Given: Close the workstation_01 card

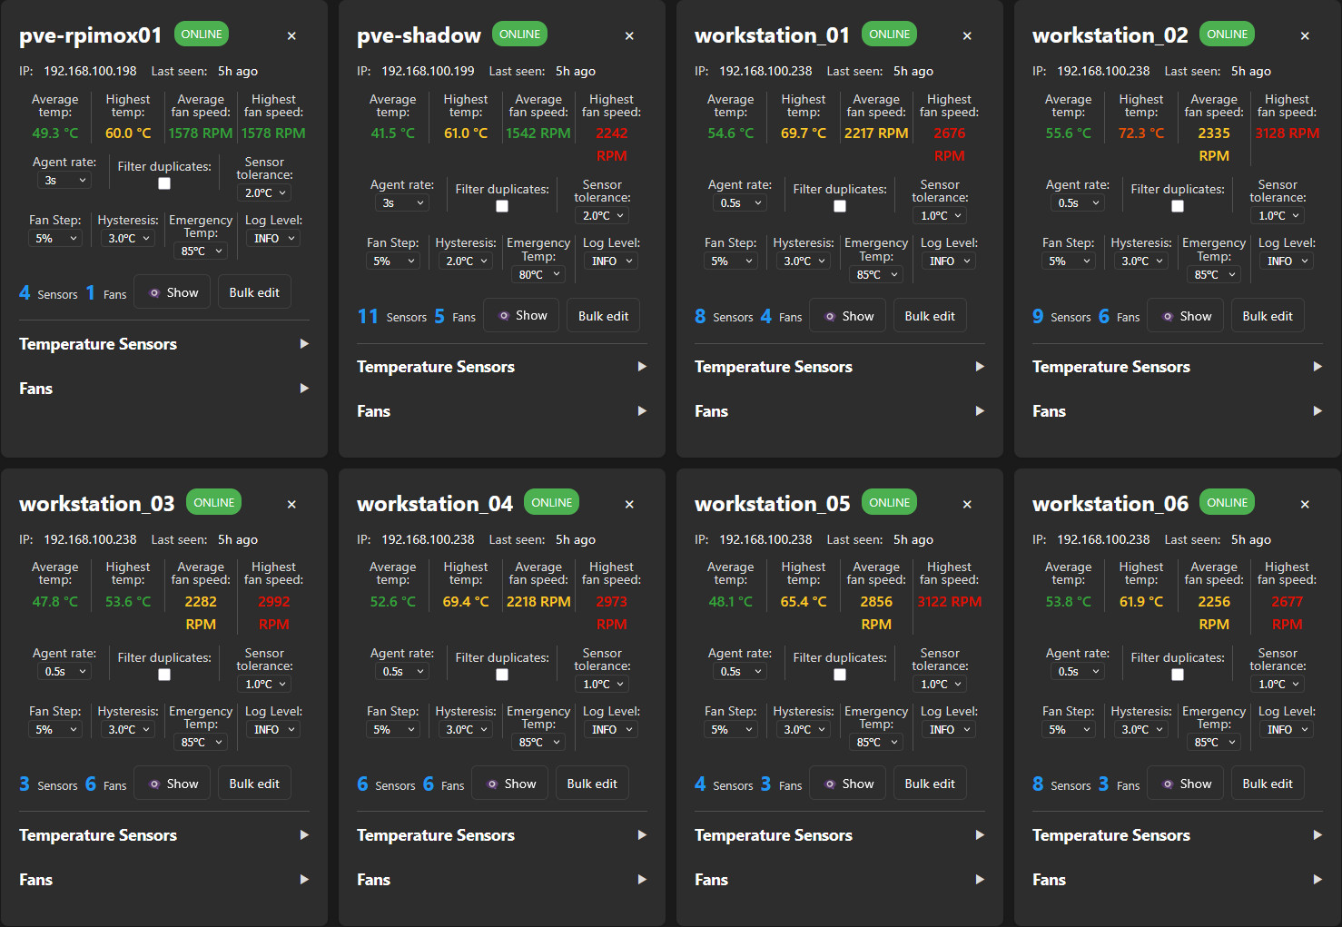Looking at the screenshot, I should coord(967,35).
